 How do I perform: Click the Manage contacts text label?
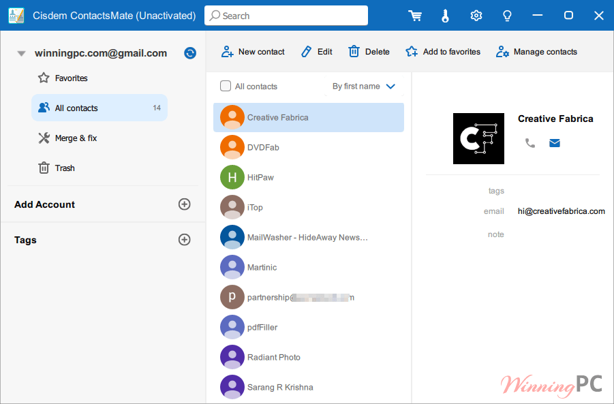[x=545, y=52]
